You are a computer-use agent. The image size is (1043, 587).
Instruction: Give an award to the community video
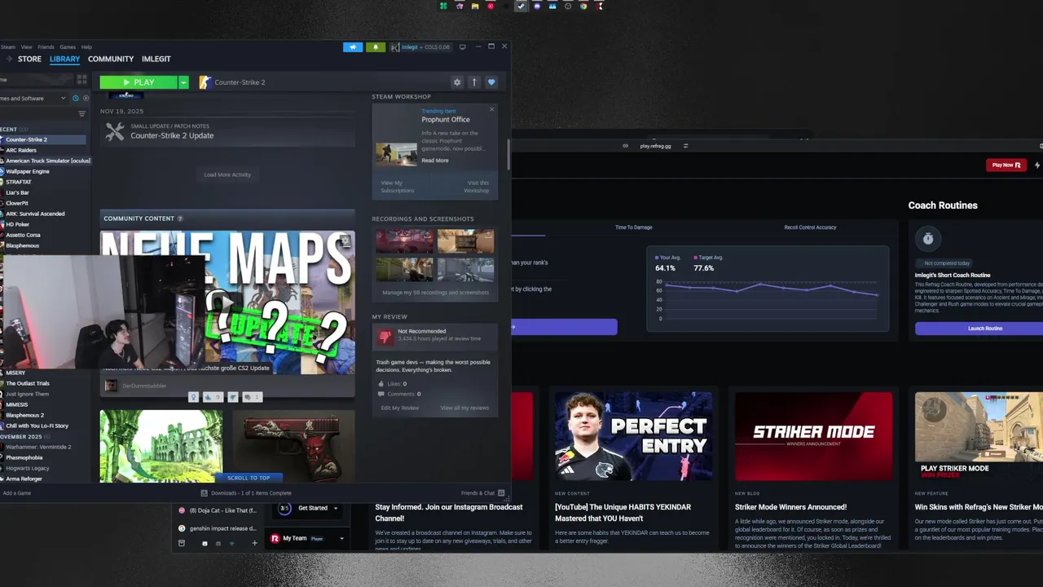pyautogui.click(x=193, y=397)
